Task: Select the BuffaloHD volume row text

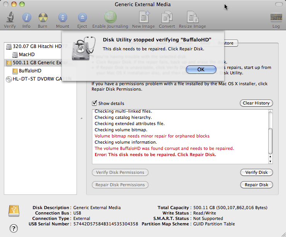Action: coord(30,71)
